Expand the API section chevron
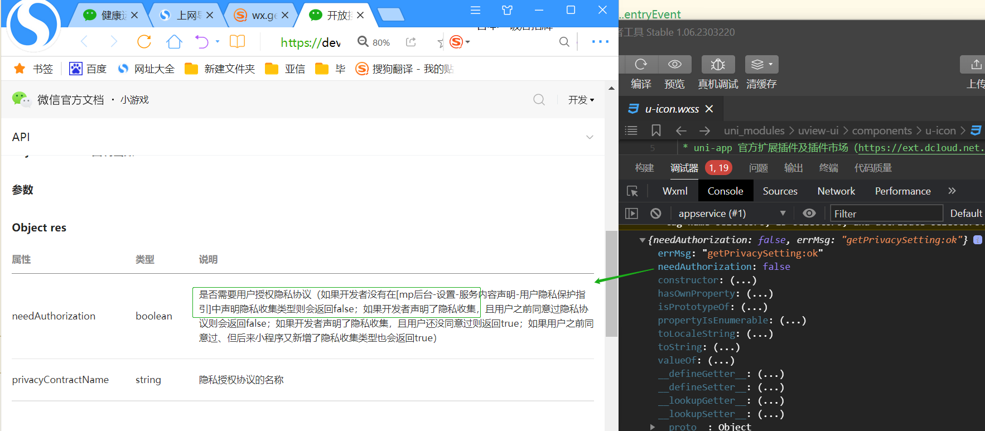Screen dimensions: 985x431 tap(590, 137)
